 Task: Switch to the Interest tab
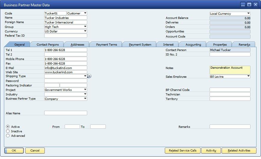point(168,44)
